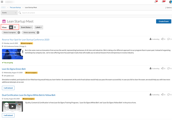Like the Lean Startup Conference event
This screenshot has height=120, width=172.
[163, 39]
